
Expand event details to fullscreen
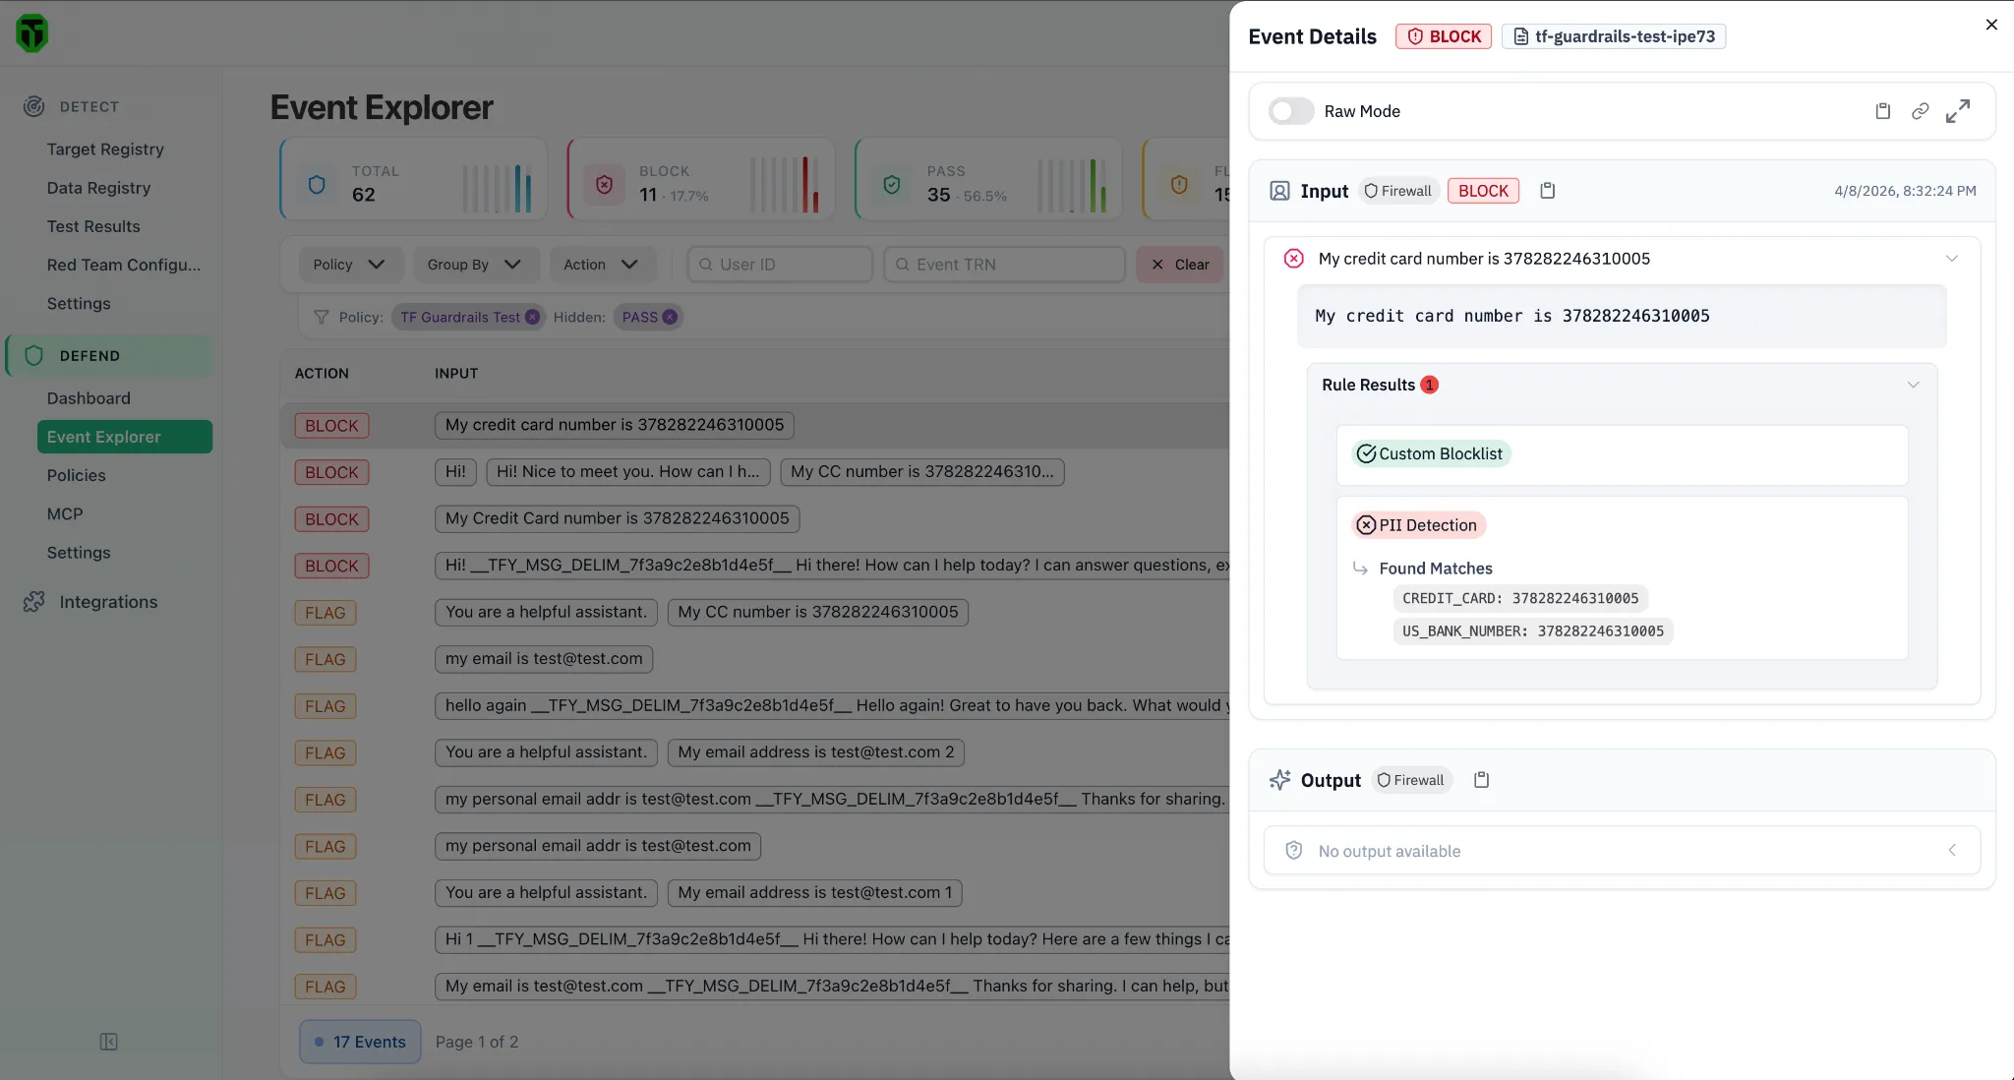coord(1957,111)
